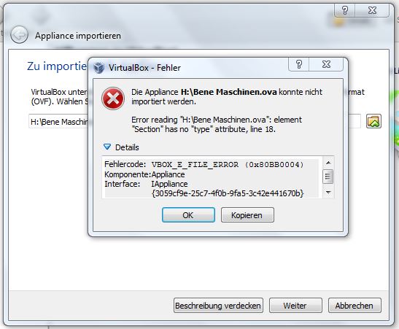399x329 pixels.
Task: Click the Fehlercode details text area
Action: point(212,178)
